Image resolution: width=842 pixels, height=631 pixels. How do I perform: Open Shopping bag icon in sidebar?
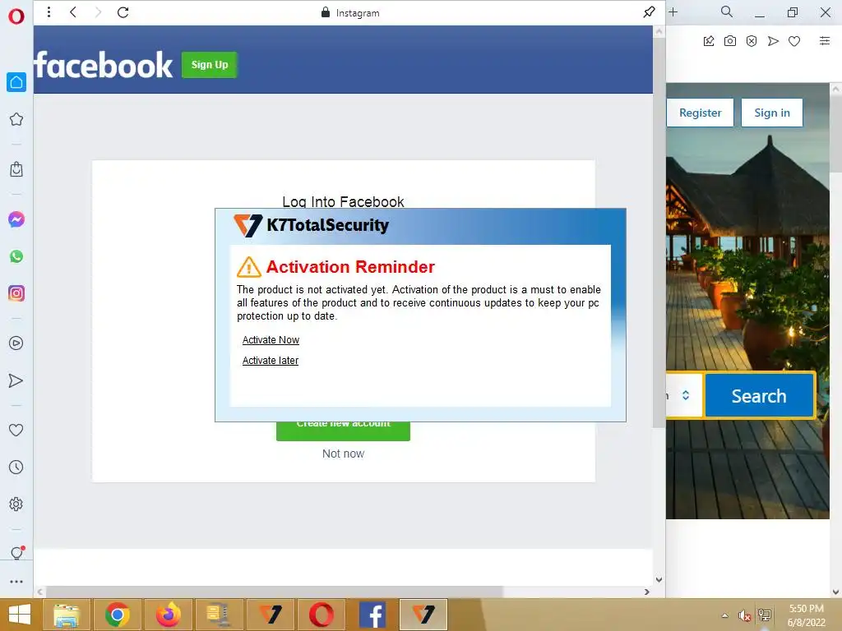point(16,169)
